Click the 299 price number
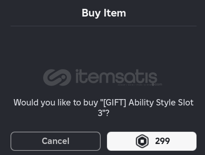205x155 pixels. pyautogui.click(x=162, y=141)
